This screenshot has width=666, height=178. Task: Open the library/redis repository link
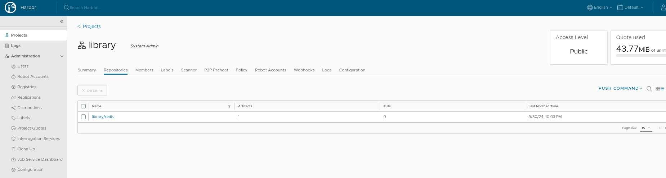[103, 117]
